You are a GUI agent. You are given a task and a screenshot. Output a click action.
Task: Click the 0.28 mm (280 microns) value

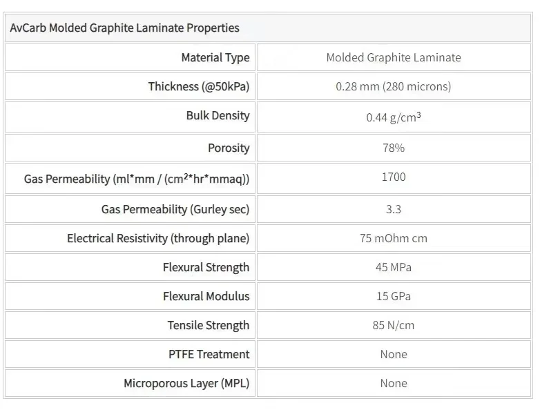393,86
